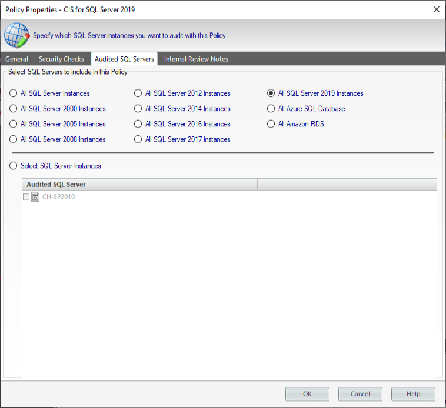The image size is (446, 408).
Task: Click the Audited SQL Server column header
Action: (139, 185)
